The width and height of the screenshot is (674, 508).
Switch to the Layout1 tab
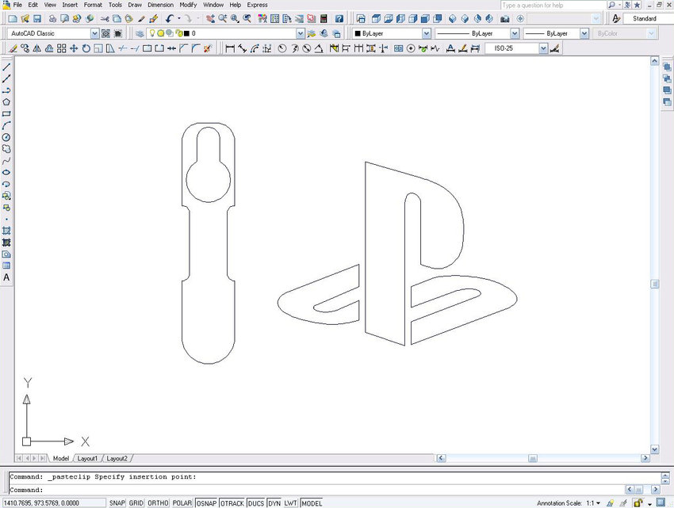click(x=87, y=459)
